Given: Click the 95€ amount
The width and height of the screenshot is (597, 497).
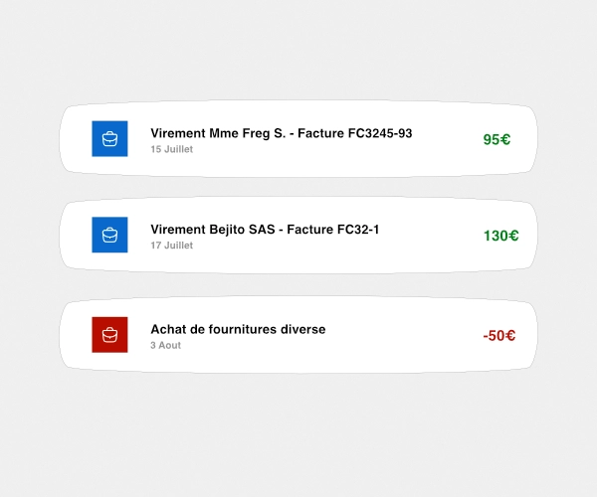Looking at the screenshot, I should [497, 139].
